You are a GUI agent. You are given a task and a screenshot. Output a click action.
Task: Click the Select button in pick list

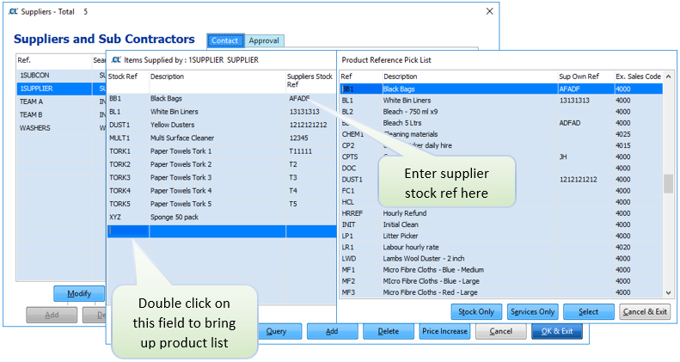click(589, 312)
